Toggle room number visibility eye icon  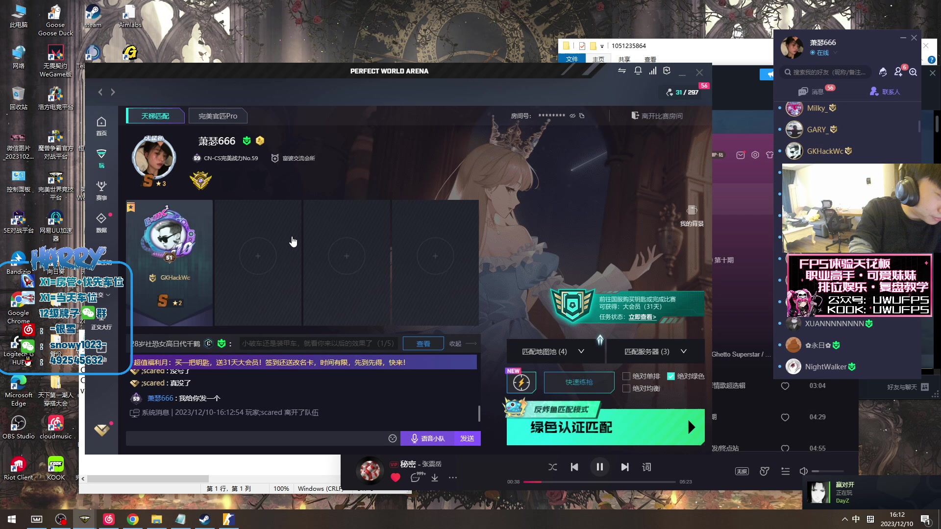572,116
